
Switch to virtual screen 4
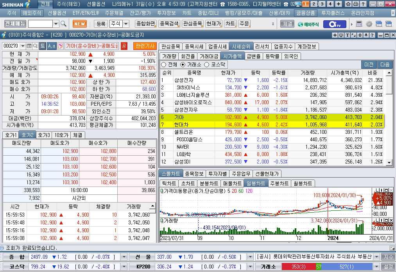click(330, 4)
